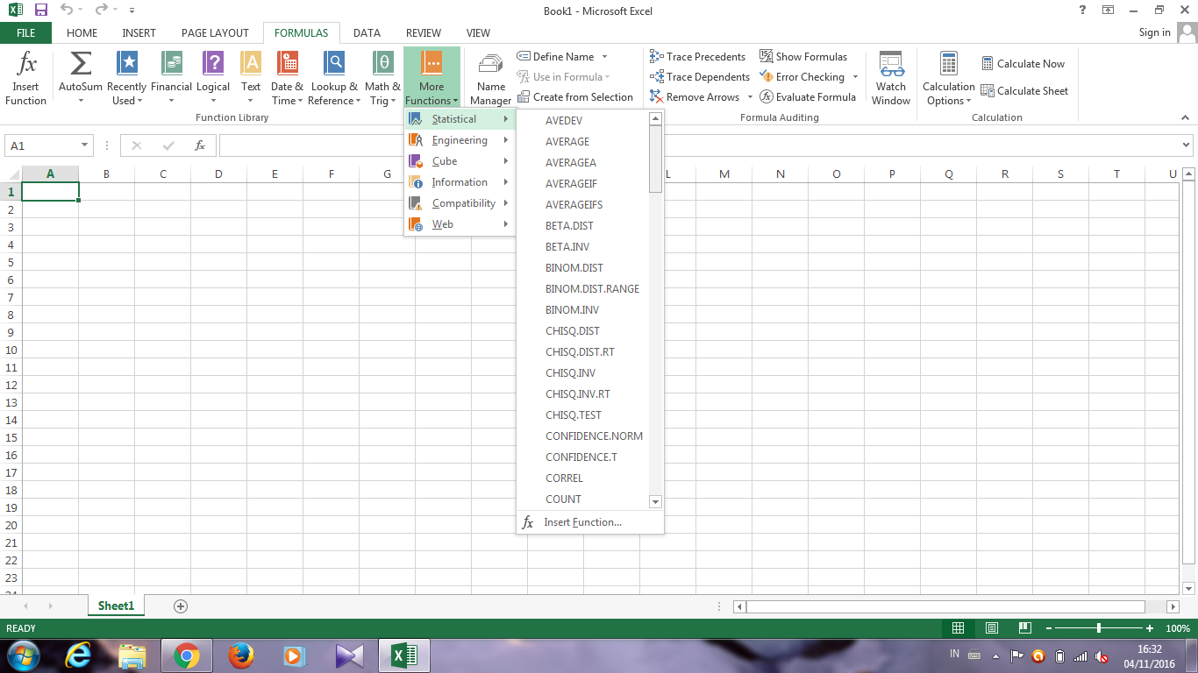Open the Web functions submenu
Image resolution: width=1198 pixels, height=673 pixels.
click(460, 224)
